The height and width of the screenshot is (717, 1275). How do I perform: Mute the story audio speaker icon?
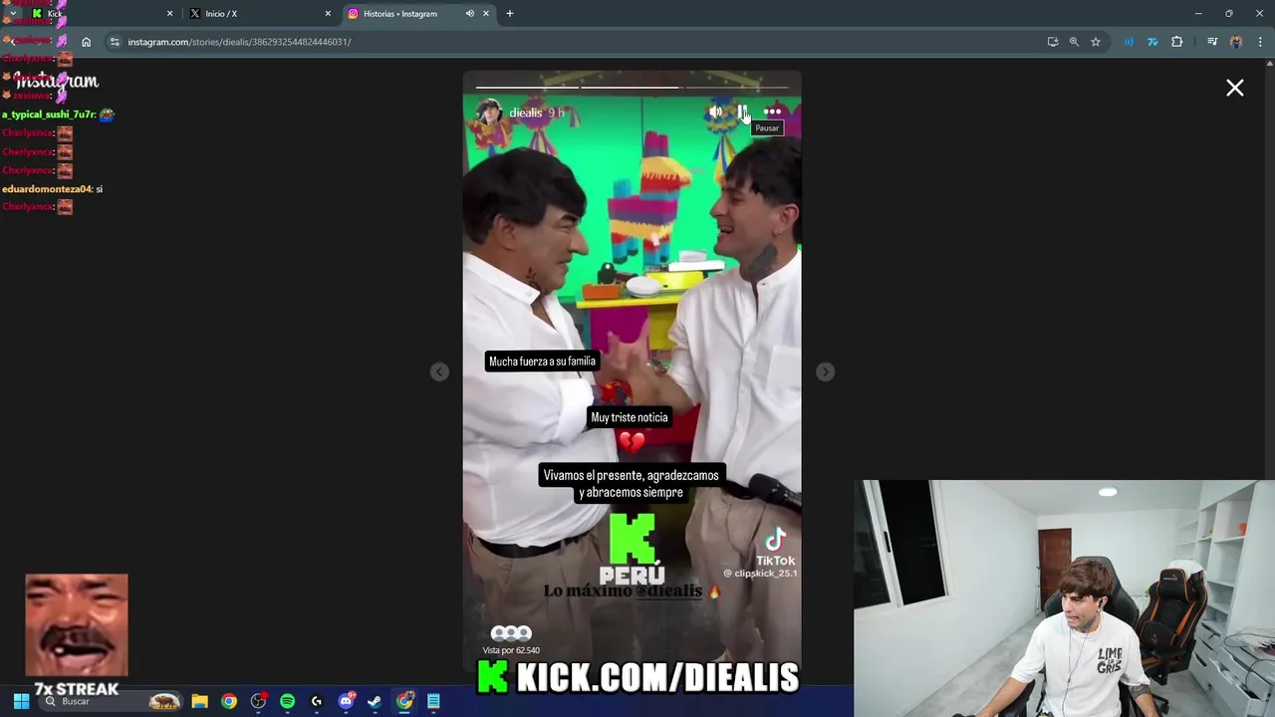pos(715,112)
